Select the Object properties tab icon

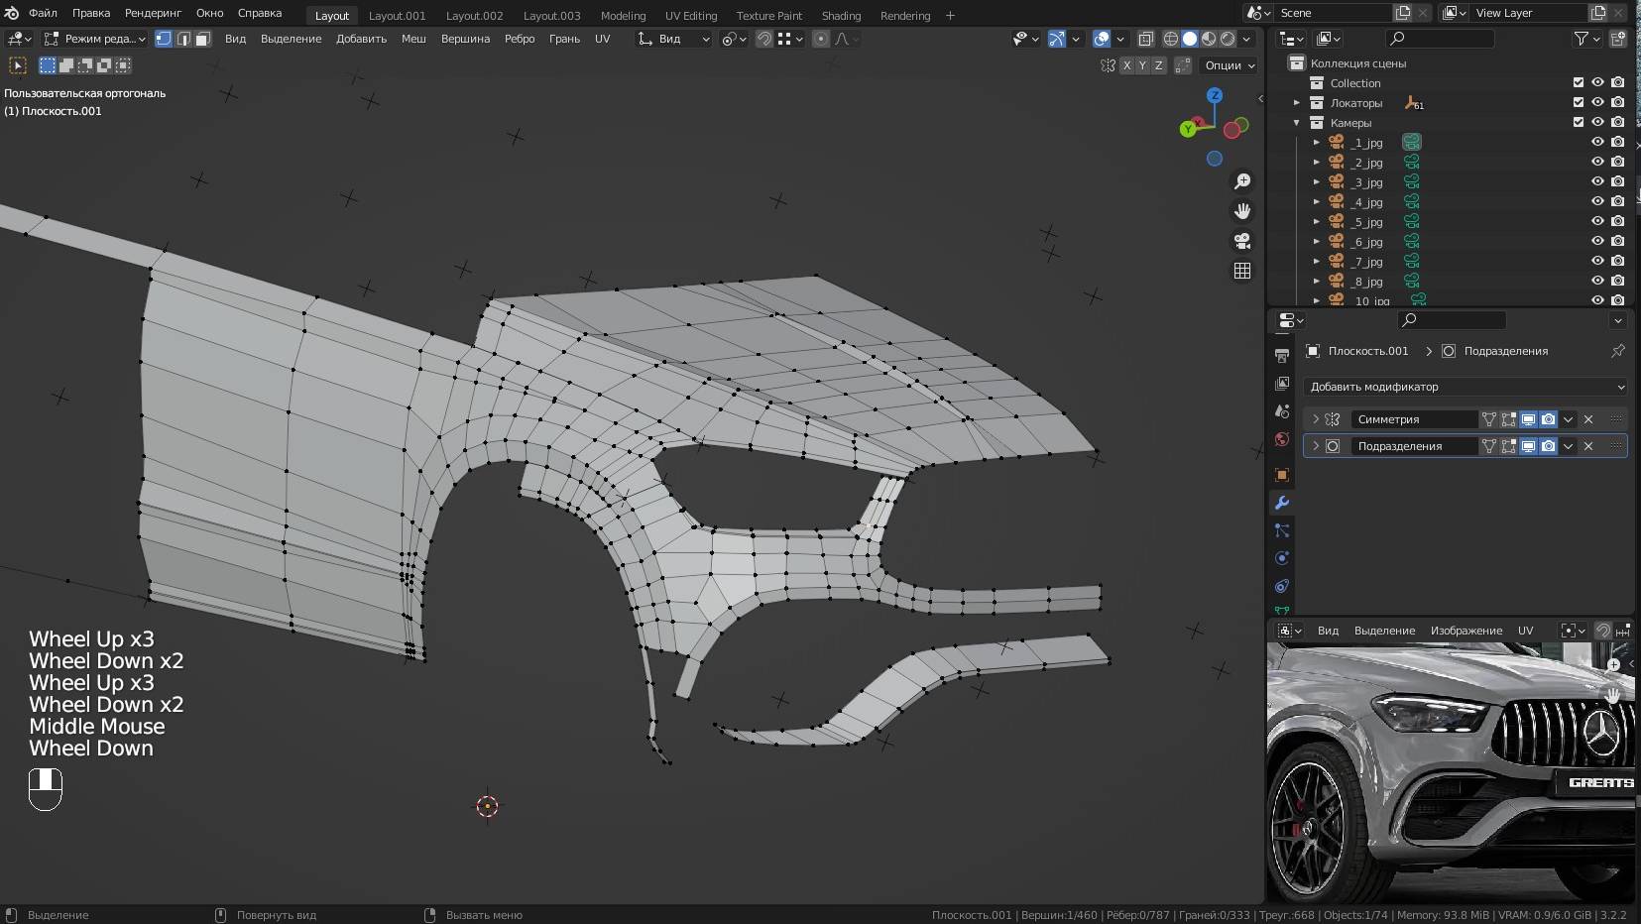click(1282, 475)
